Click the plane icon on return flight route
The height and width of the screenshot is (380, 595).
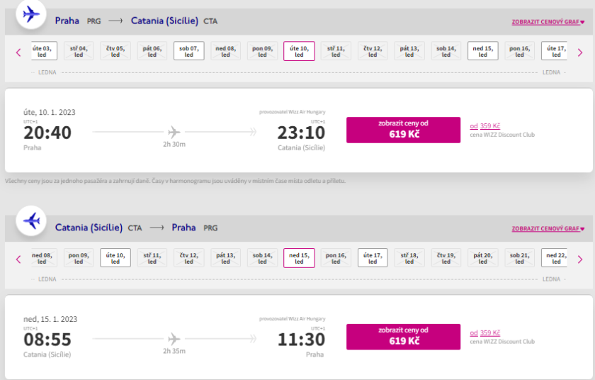pyautogui.click(x=174, y=338)
